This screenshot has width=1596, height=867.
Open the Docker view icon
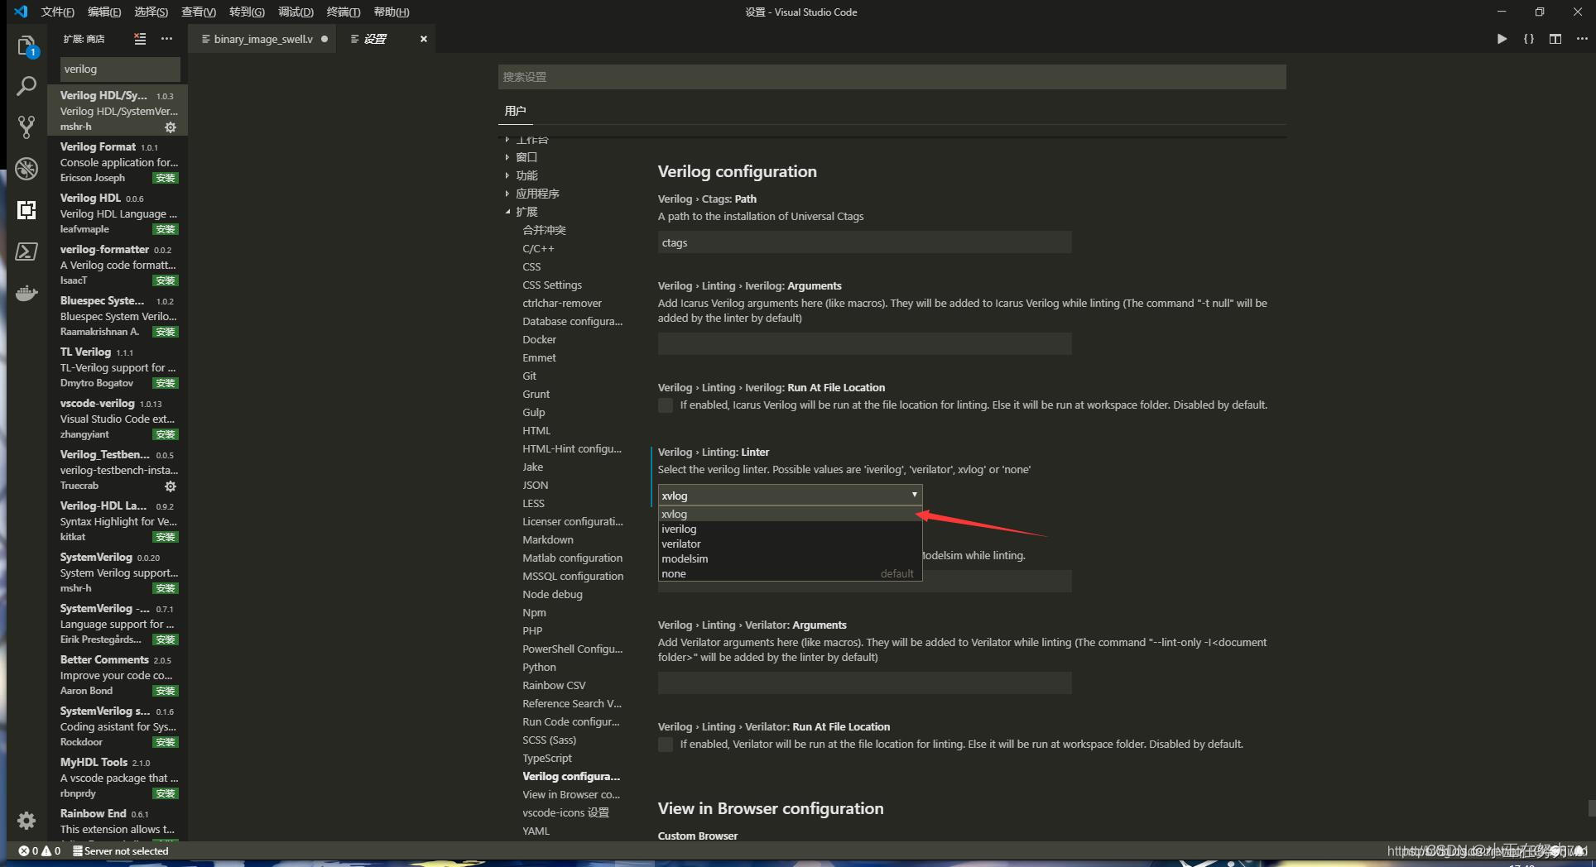click(26, 293)
